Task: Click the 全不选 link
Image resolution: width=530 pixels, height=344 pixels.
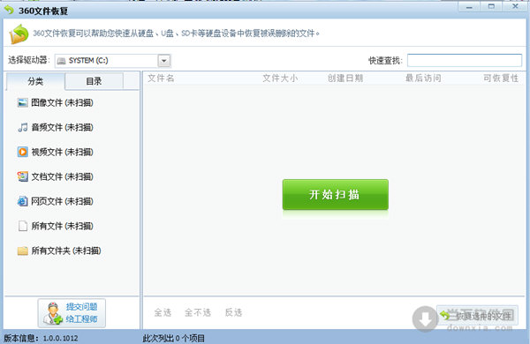Action: pos(197,312)
